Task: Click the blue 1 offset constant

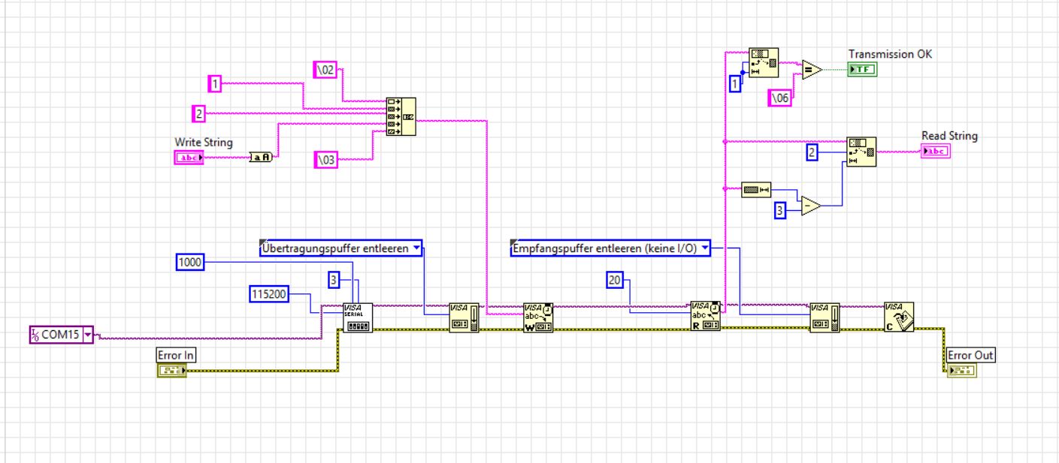Action: 735,85
